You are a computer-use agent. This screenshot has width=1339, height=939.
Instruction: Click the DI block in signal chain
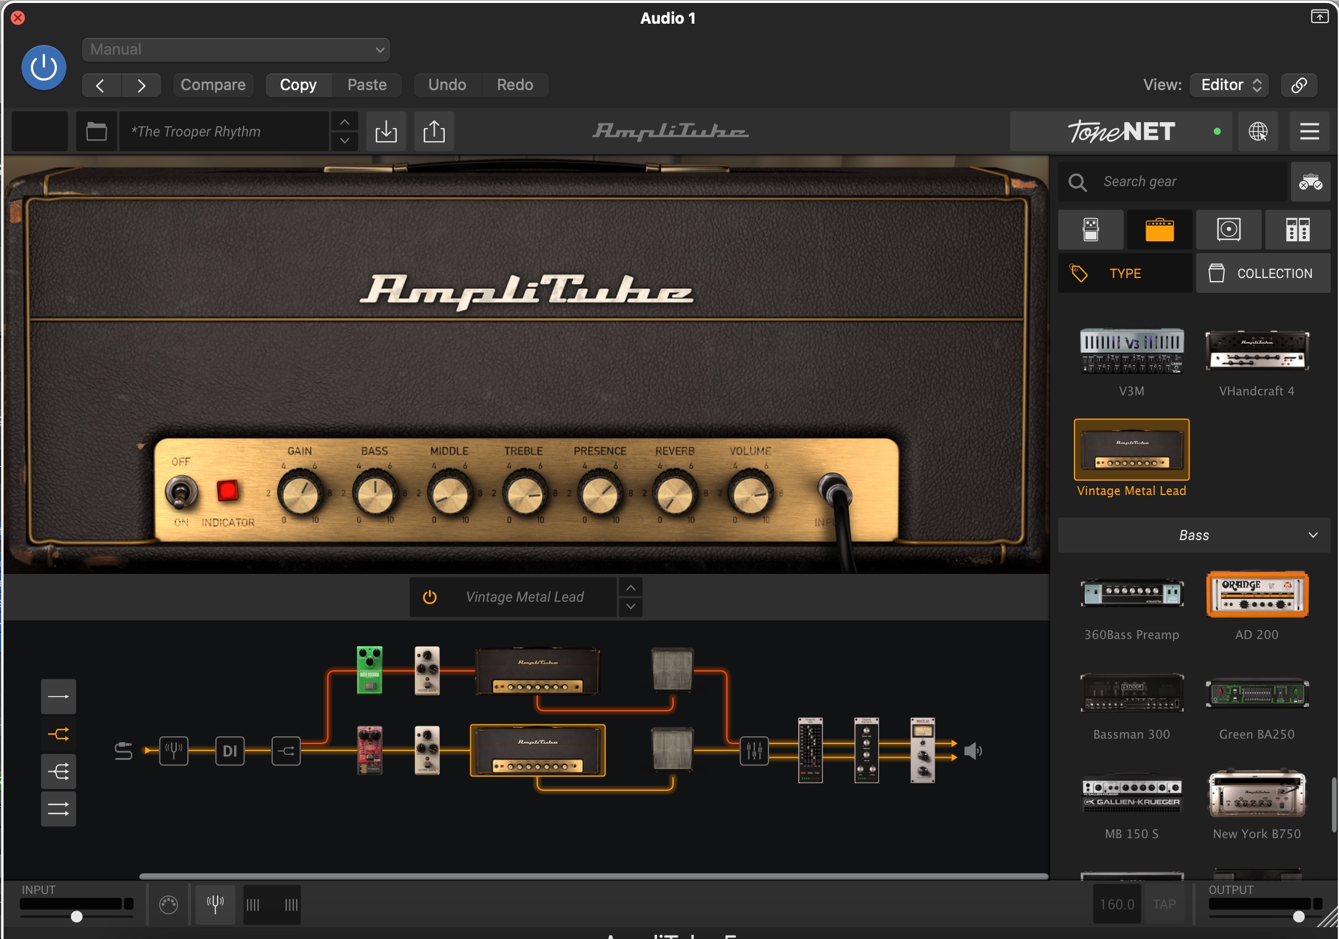point(229,750)
